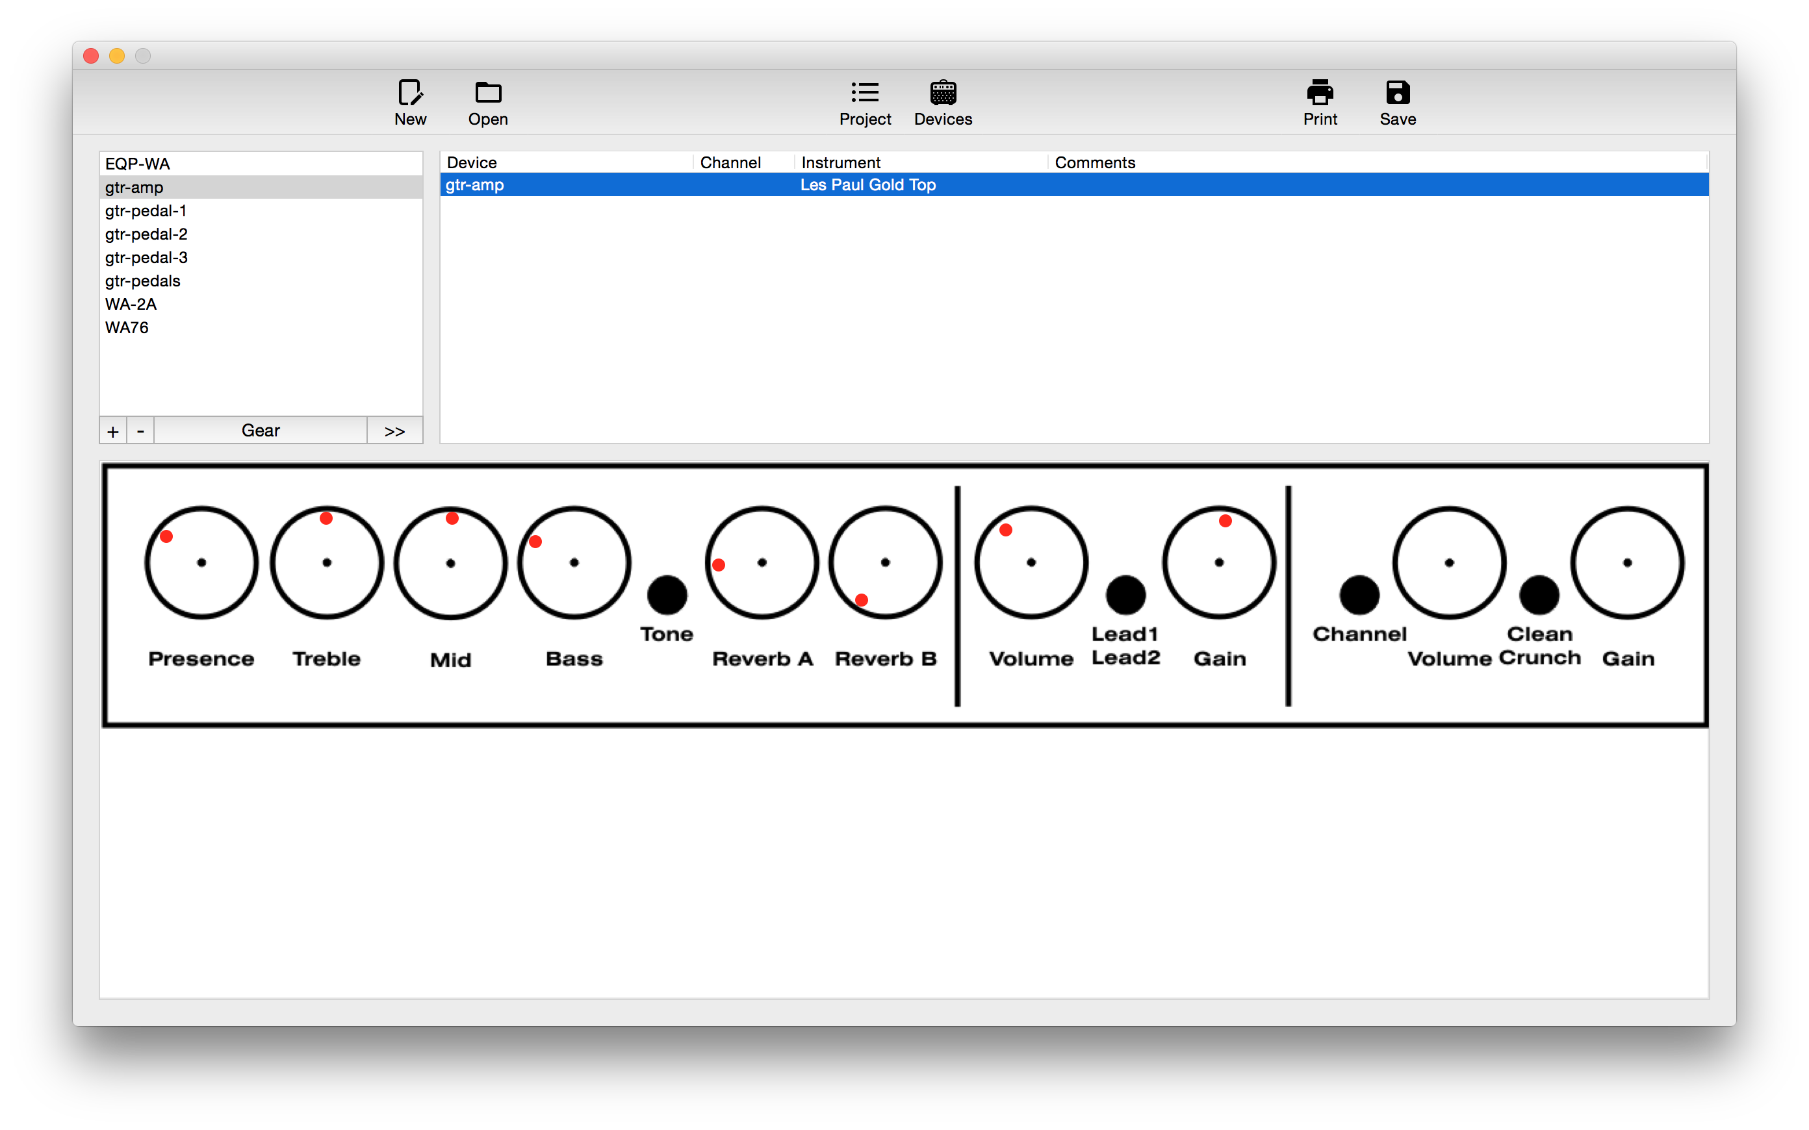
Task: Select WA76 in the gear list
Action: point(261,327)
